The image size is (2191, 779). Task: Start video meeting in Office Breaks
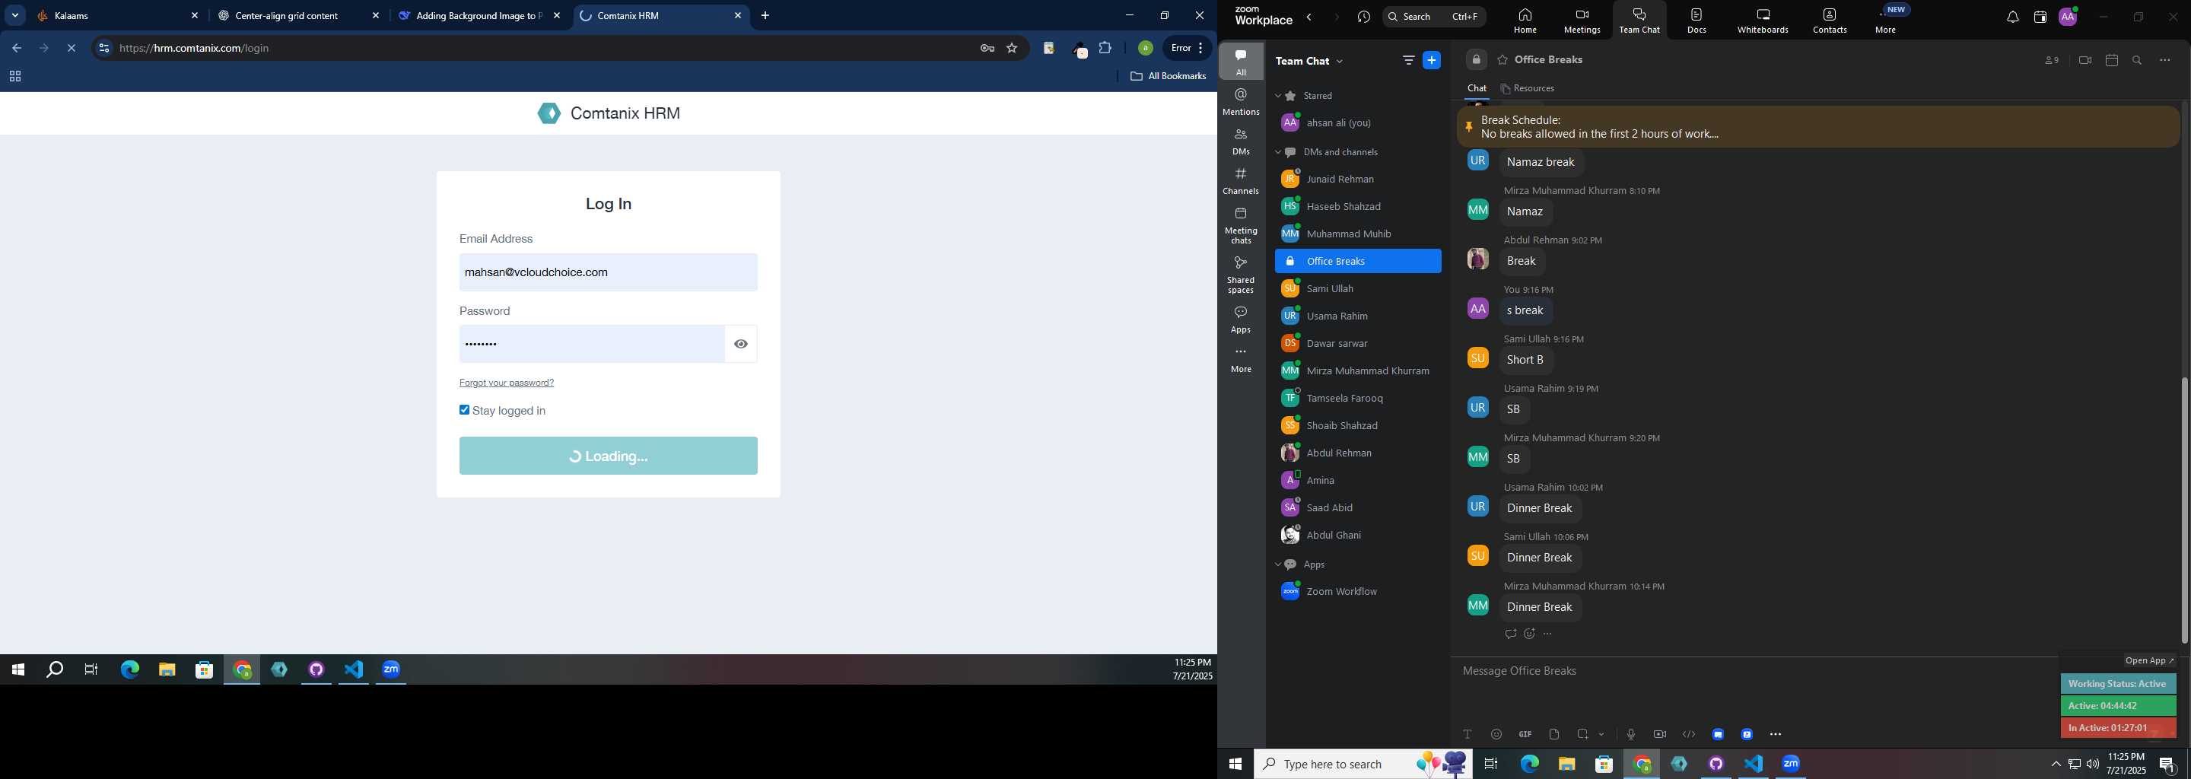coord(2084,60)
